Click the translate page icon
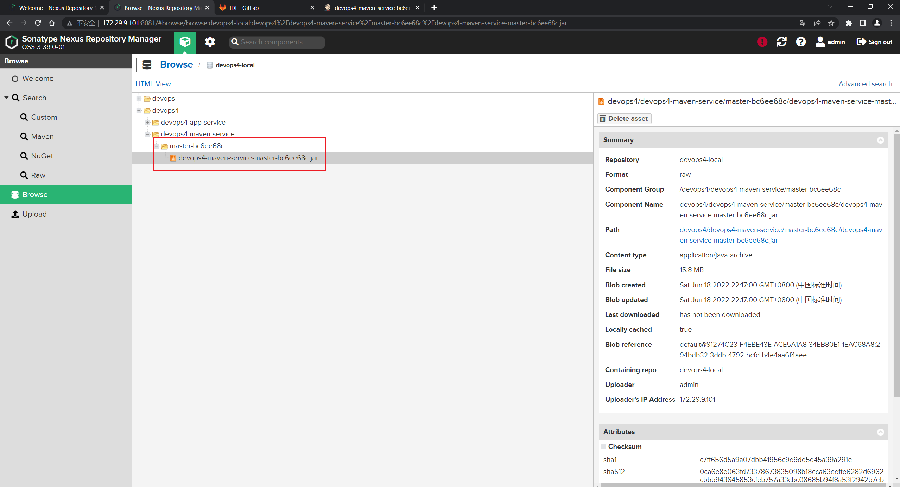 click(x=803, y=23)
